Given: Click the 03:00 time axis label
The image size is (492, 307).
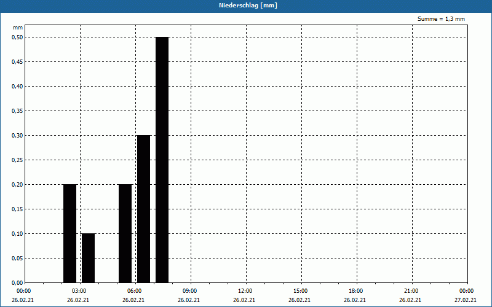Looking at the screenshot, I should click(x=79, y=291).
